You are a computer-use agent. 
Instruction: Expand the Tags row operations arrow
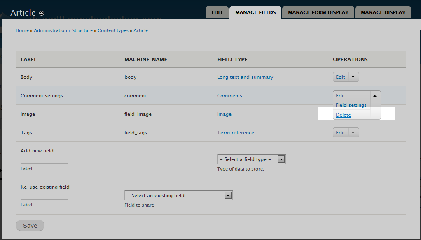(353, 133)
